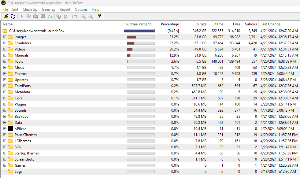Click the WinDirStat app icon in title bar
Screen dimensions: 300x178
[x=3, y=3]
